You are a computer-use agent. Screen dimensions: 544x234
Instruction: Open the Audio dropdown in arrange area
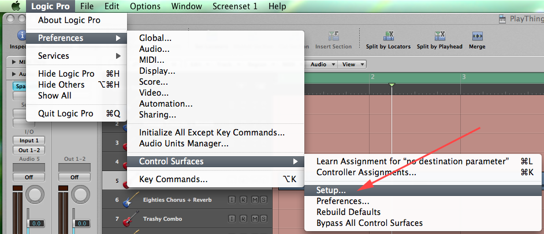tap(322, 65)
